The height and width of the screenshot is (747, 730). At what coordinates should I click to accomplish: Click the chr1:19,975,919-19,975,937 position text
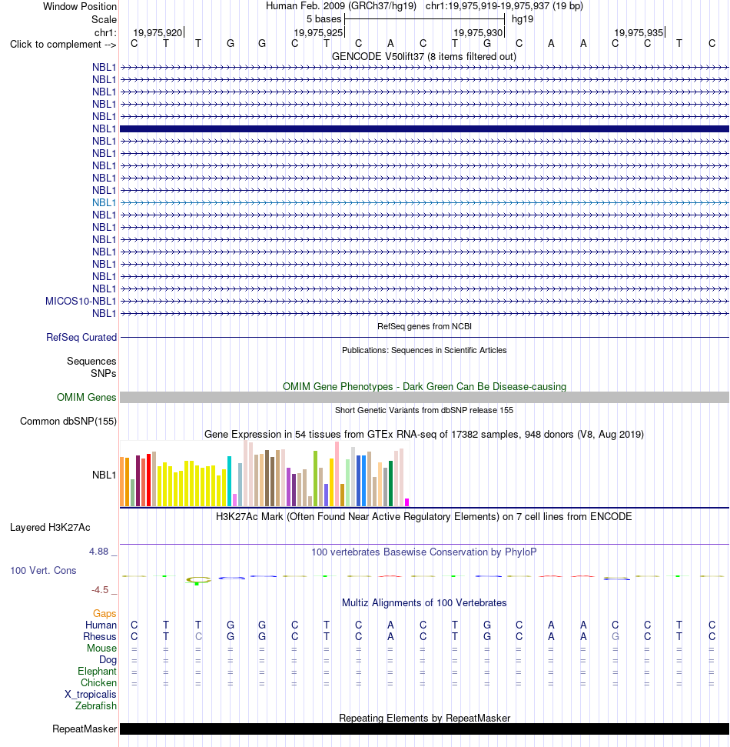504,6
